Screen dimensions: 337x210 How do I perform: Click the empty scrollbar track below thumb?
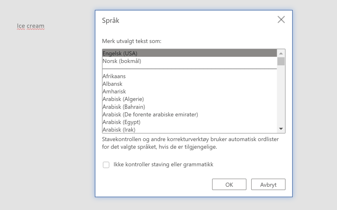[x=281, y=98]
